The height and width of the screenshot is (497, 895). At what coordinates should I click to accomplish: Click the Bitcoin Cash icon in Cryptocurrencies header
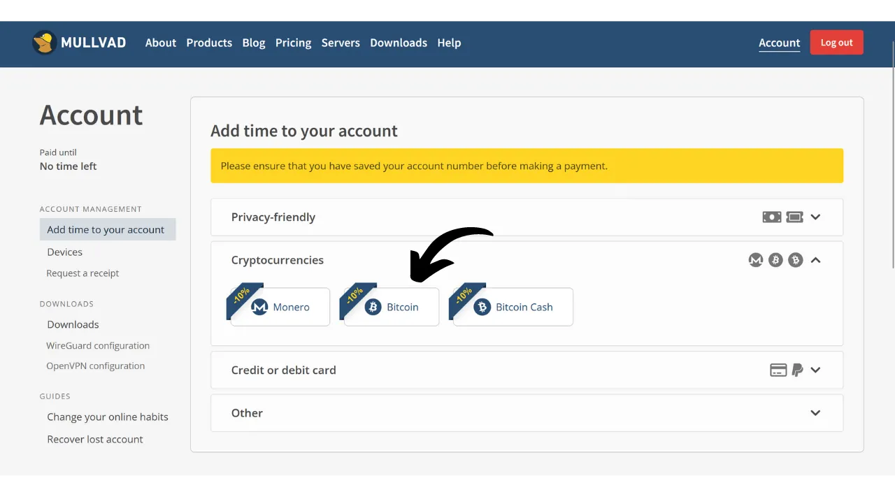[796, 260]
